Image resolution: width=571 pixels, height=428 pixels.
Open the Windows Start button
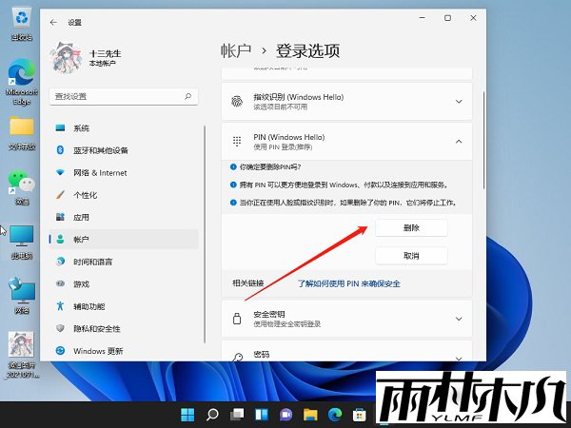pyautogui.click(x=187, y=415)
